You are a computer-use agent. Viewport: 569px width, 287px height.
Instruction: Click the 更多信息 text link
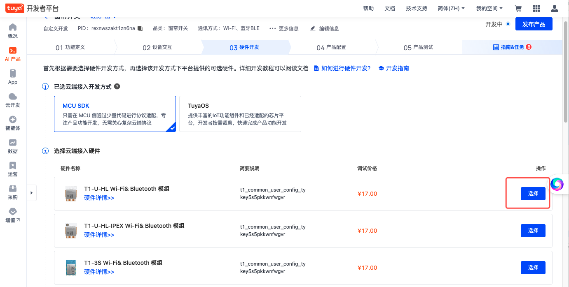(x=289, y=28)
